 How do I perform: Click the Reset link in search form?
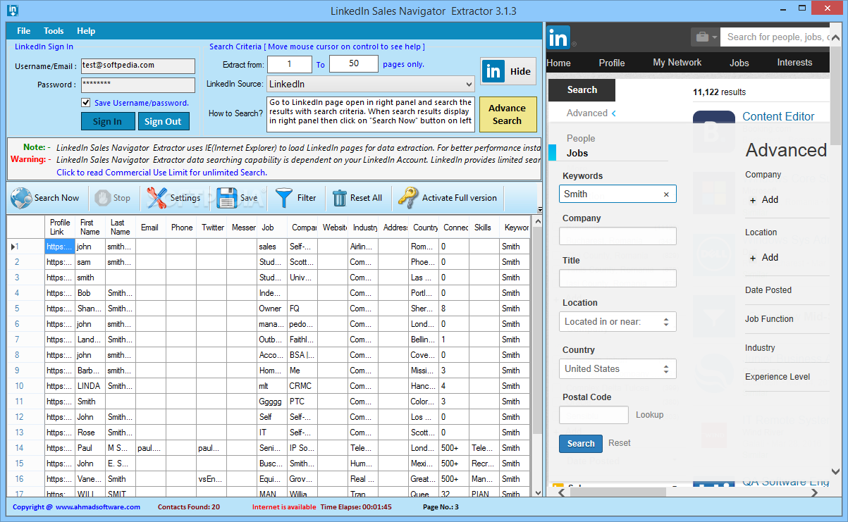tap(620, 443)
